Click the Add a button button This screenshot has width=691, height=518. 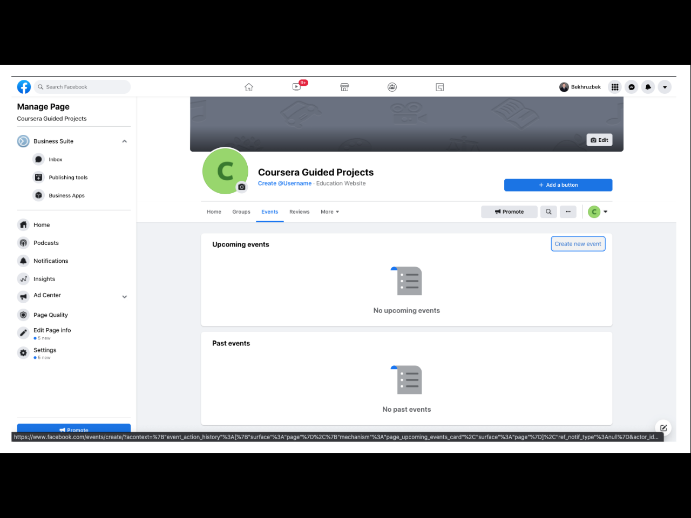[558, 185]
